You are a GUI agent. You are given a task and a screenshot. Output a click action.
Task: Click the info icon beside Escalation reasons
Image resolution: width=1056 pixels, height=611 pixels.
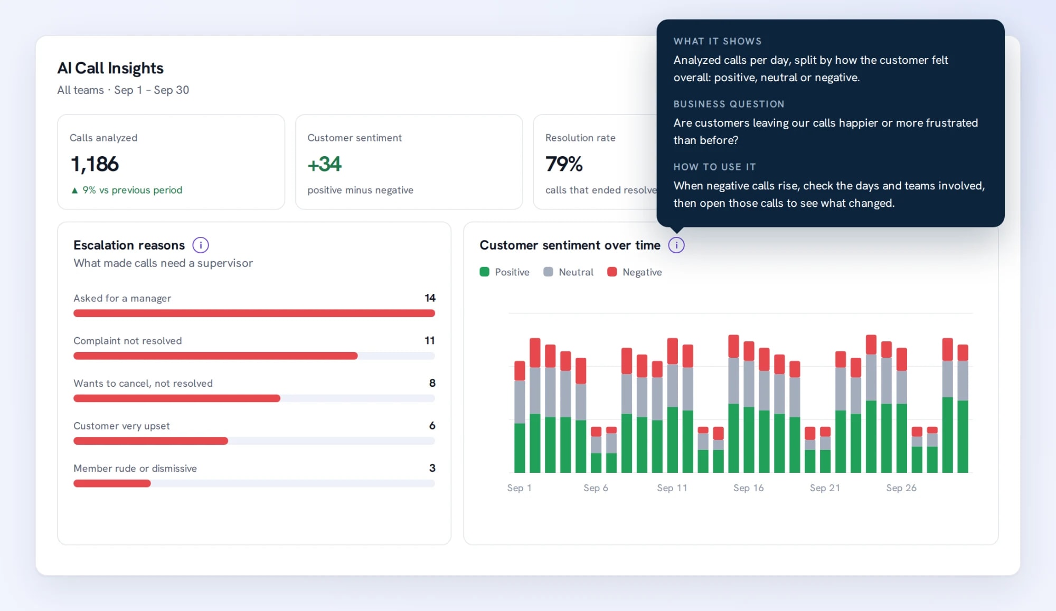click(x=201, y=245)
